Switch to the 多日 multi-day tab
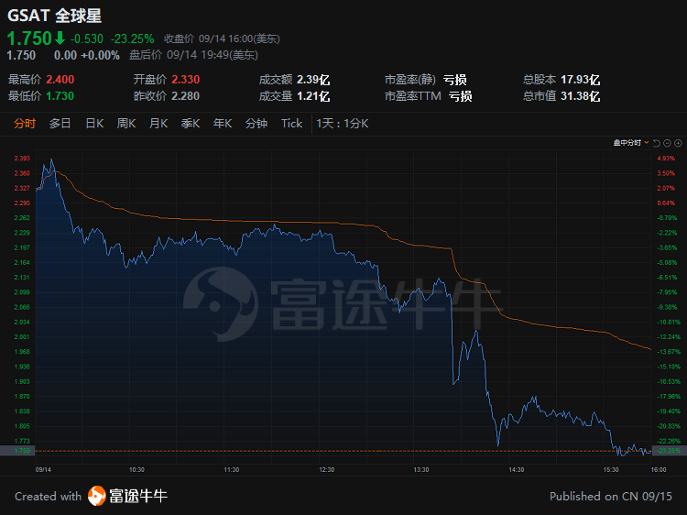687x515 pixels. tap(60, 124)
